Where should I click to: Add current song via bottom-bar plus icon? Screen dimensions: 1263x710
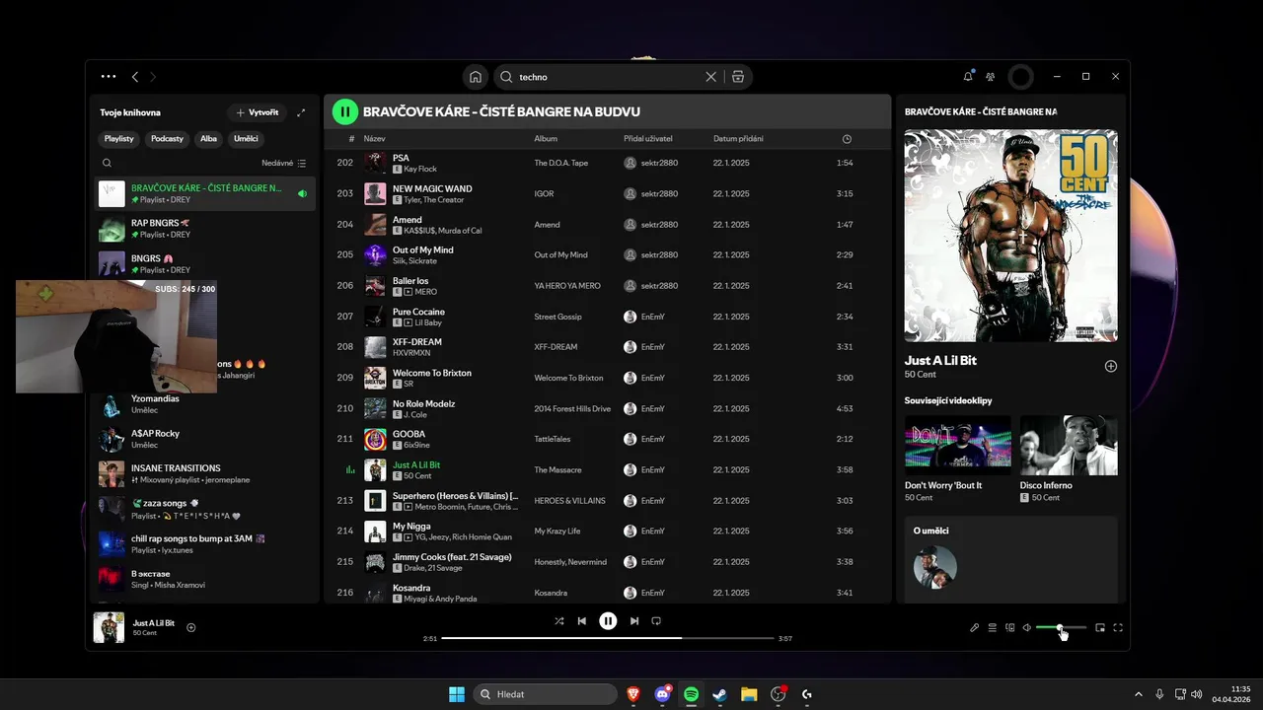pos(191,627)
